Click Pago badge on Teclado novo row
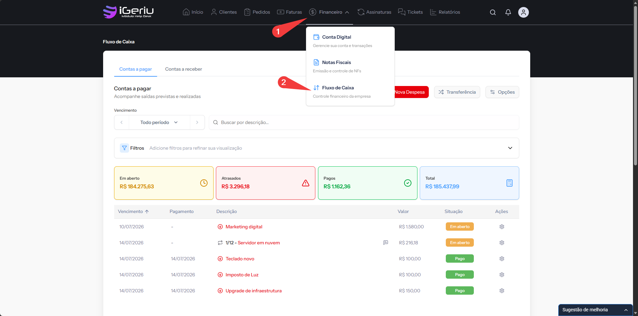 coord(460,259)
